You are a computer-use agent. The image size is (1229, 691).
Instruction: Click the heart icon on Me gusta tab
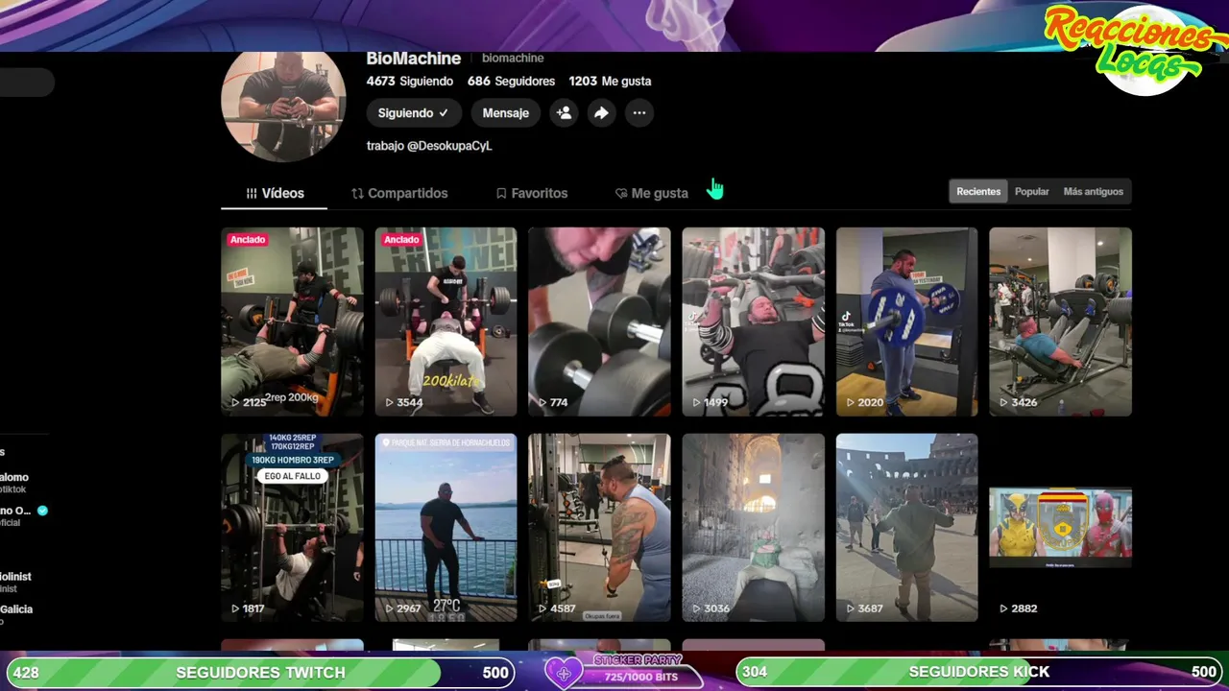coord(621,193)
